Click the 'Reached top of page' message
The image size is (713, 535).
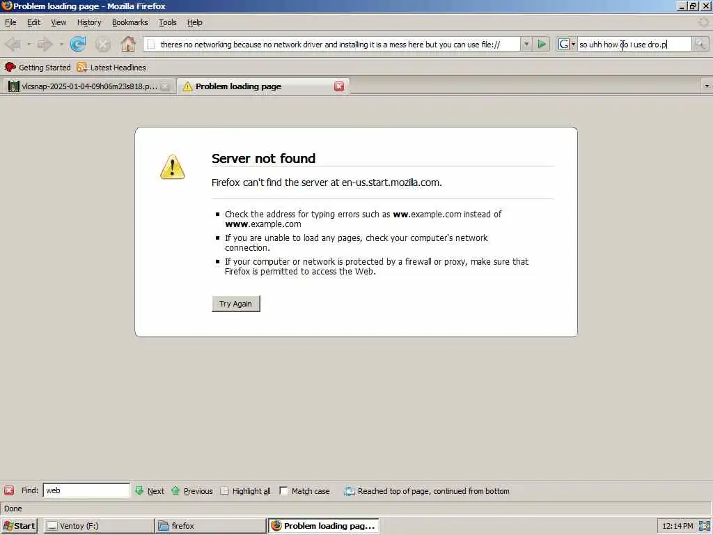(x=433, y=491)
